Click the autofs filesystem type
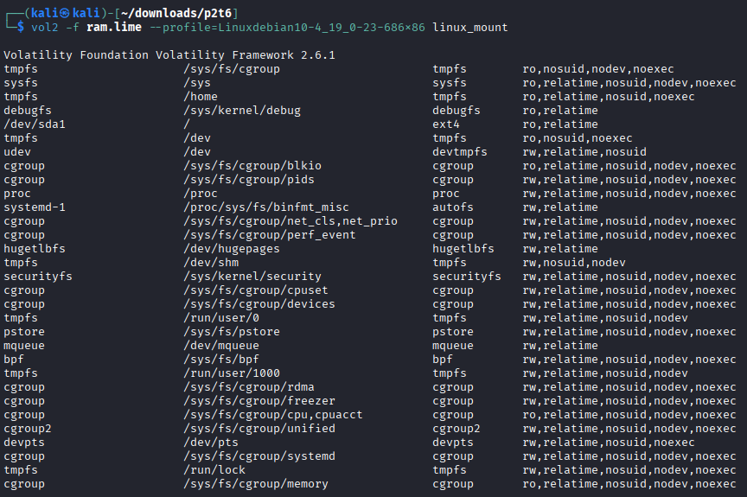The width and height of the screenshot is (747, 497). (x=453, y=207)
